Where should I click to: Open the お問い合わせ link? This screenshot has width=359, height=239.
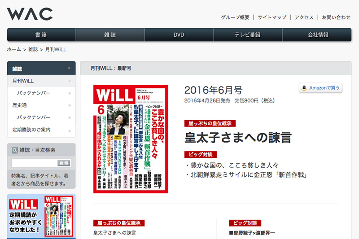[x=336, y=17]
